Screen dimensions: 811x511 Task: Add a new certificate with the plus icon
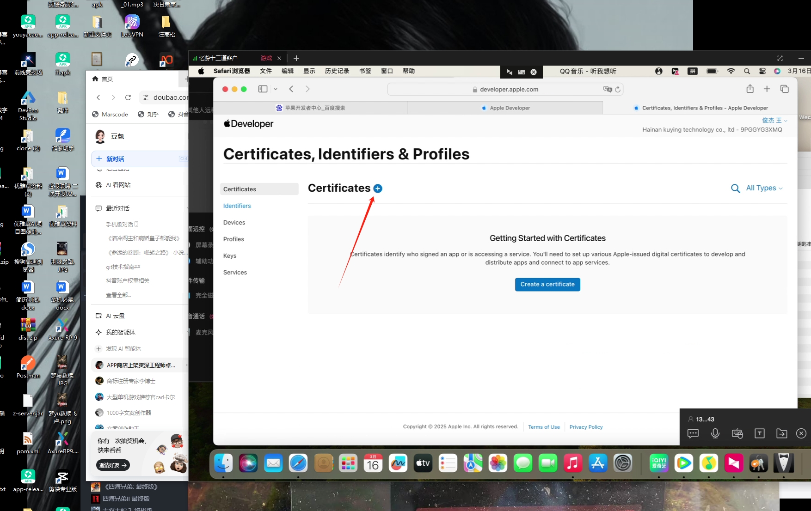click(x=378, y=189)
